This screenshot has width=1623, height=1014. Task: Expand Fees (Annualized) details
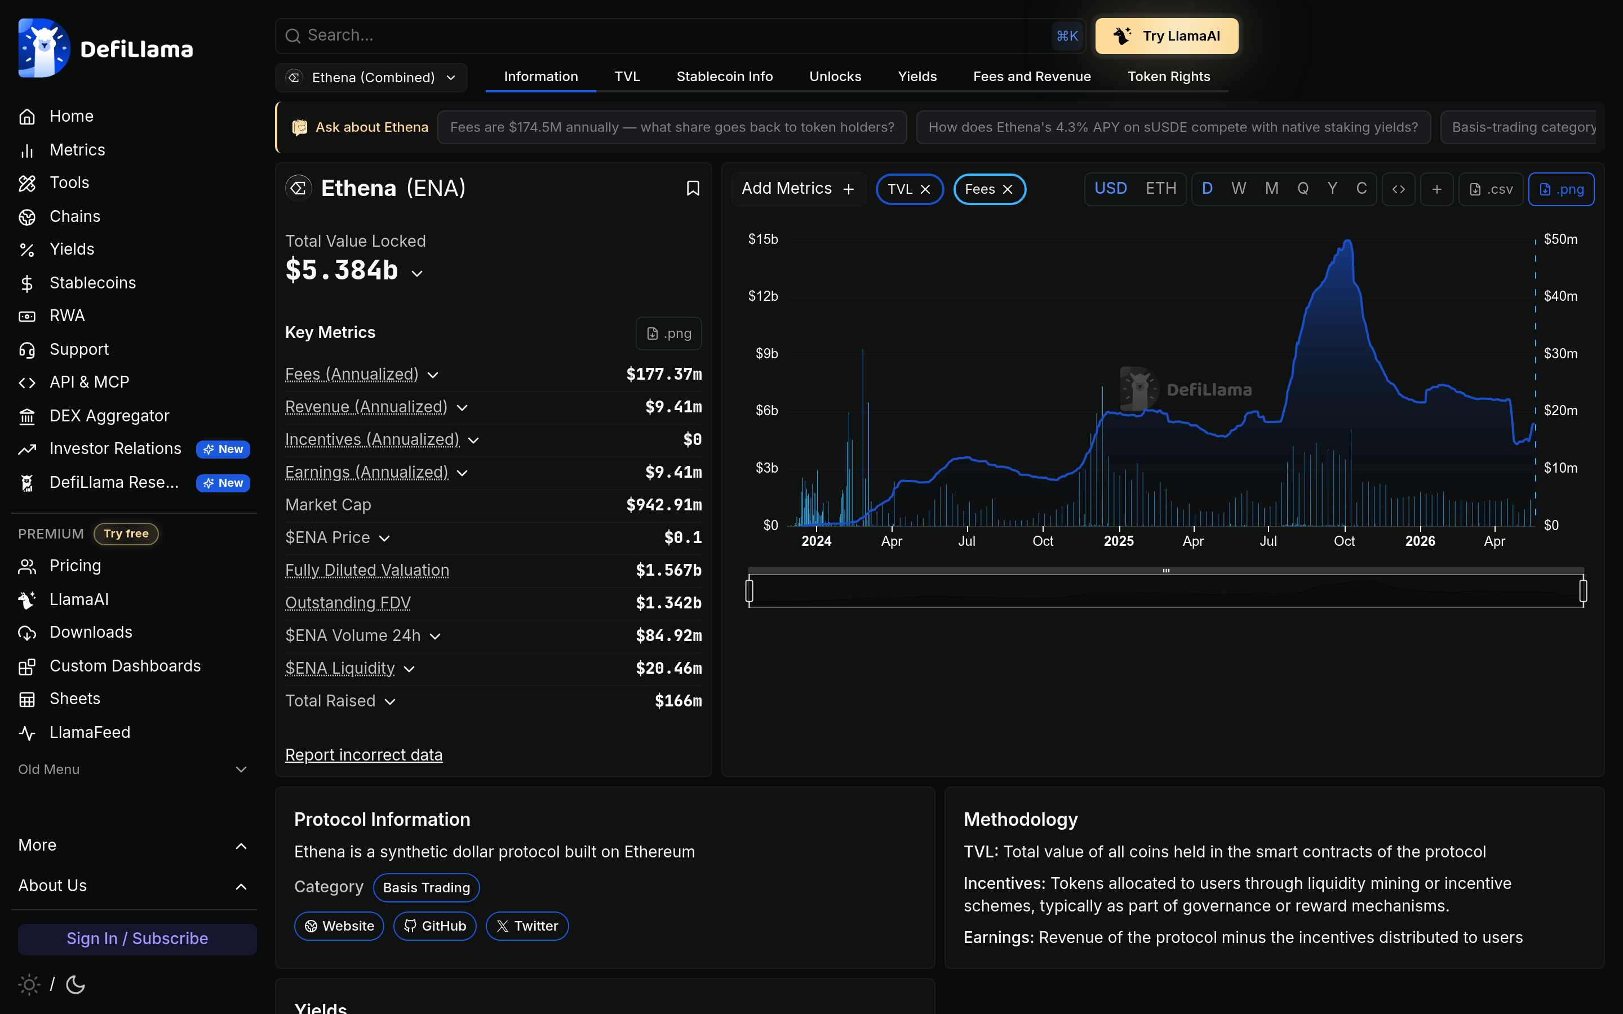433,375
